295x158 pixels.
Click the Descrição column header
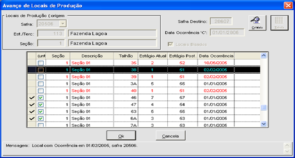coord(92,56)
